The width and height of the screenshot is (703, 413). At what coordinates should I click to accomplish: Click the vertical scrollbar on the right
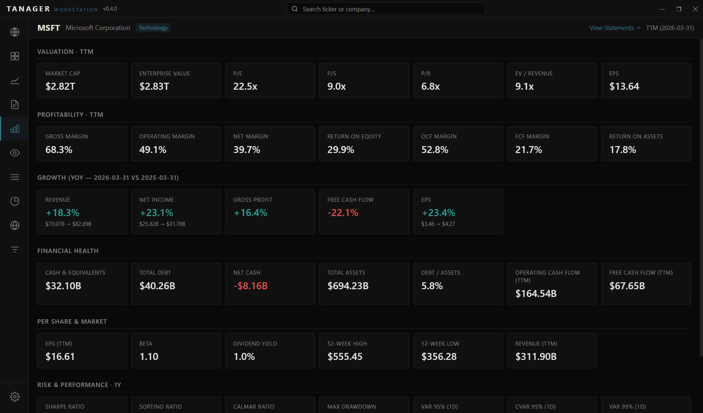[701, 198]
